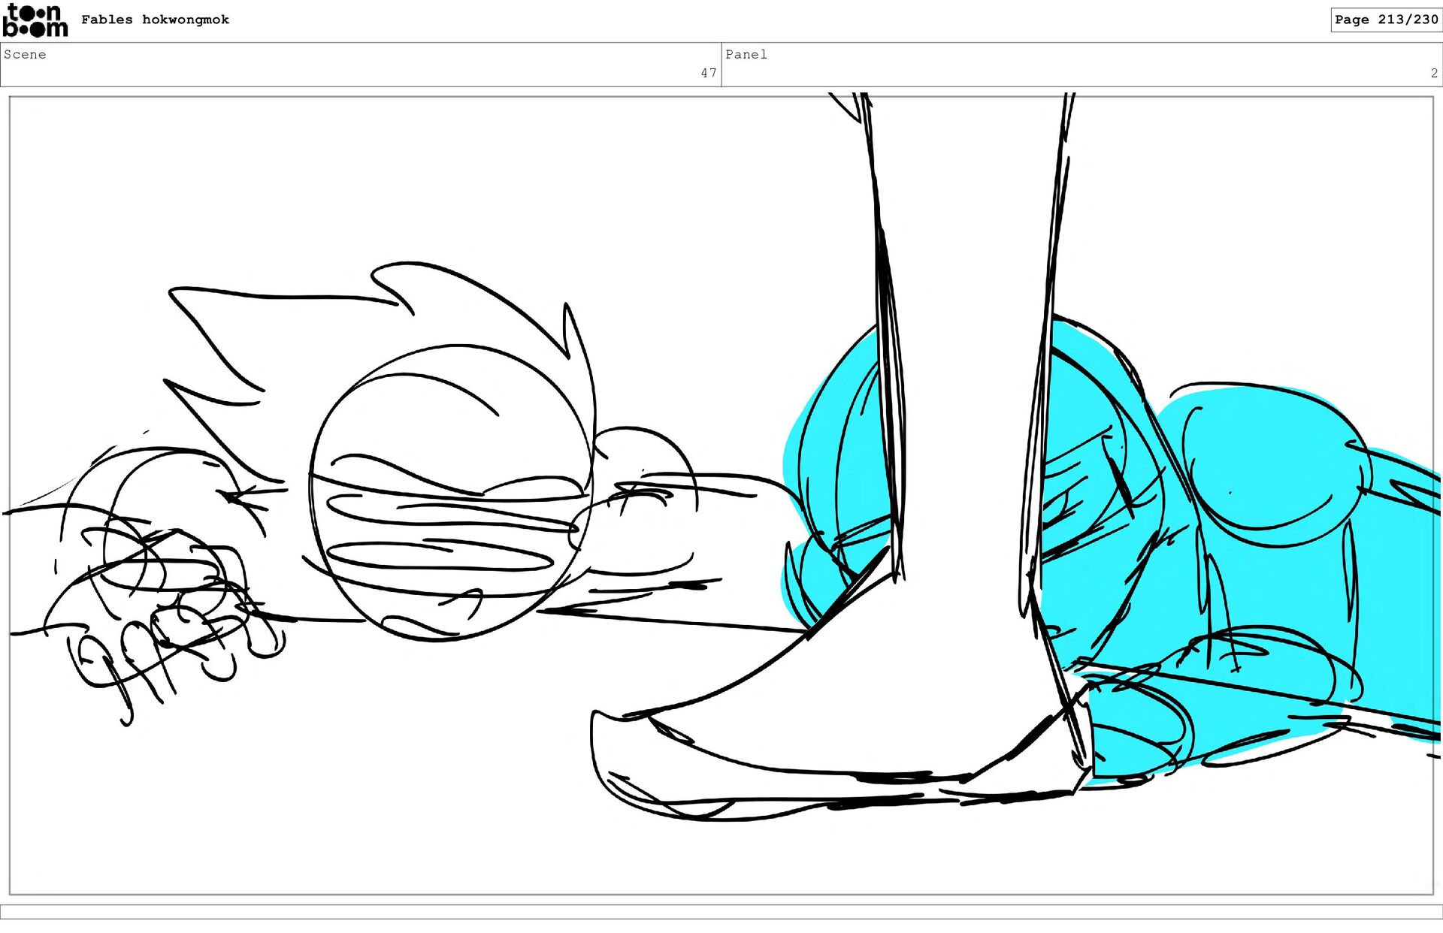Click the empty caption bar below the panel

click(x=721, y=911)
